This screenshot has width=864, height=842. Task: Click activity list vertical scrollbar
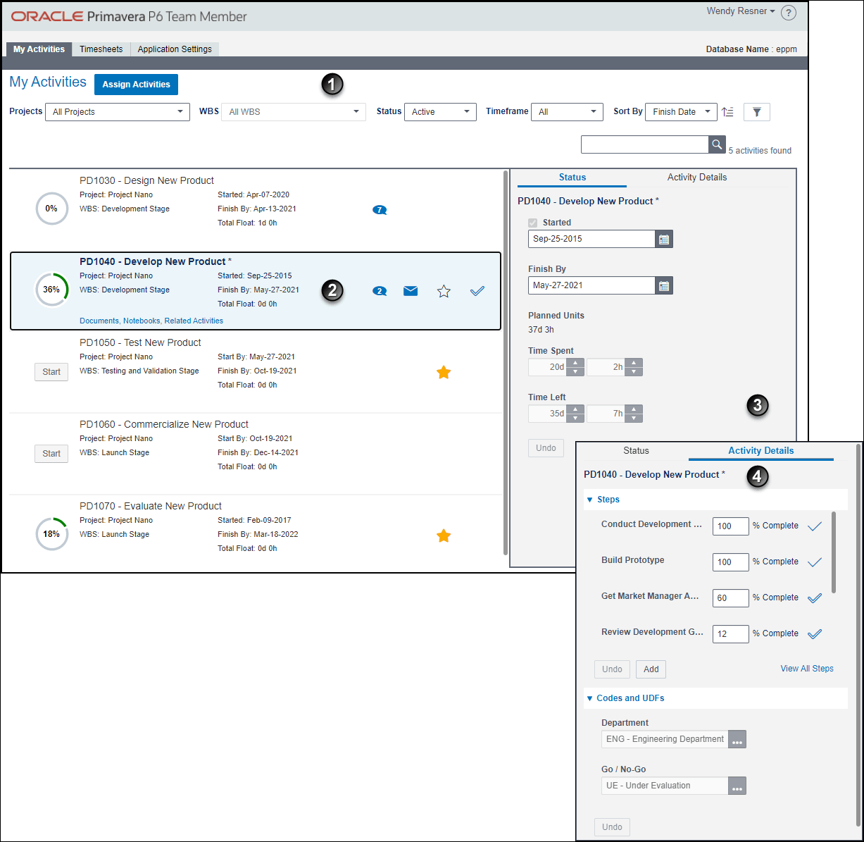tap(506, 363)
